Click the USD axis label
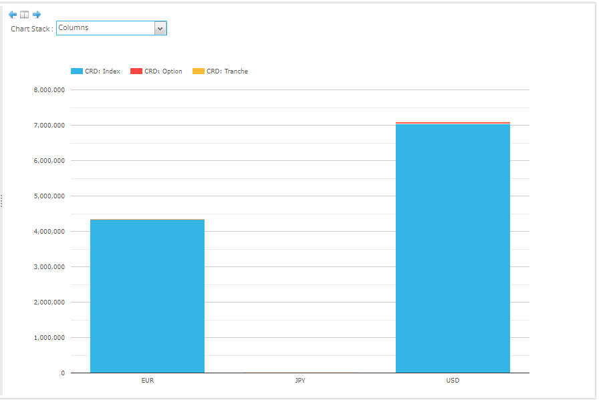This screenshot has height=400, width=599. pos(453,381)
